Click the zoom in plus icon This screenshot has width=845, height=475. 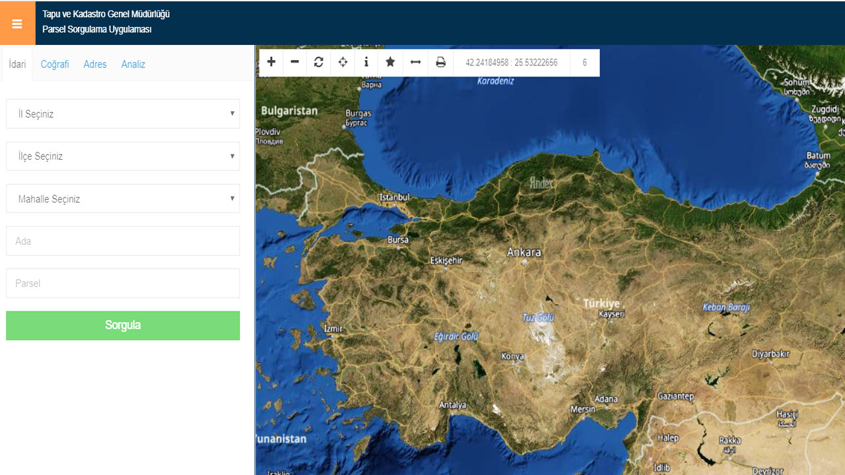271,62
